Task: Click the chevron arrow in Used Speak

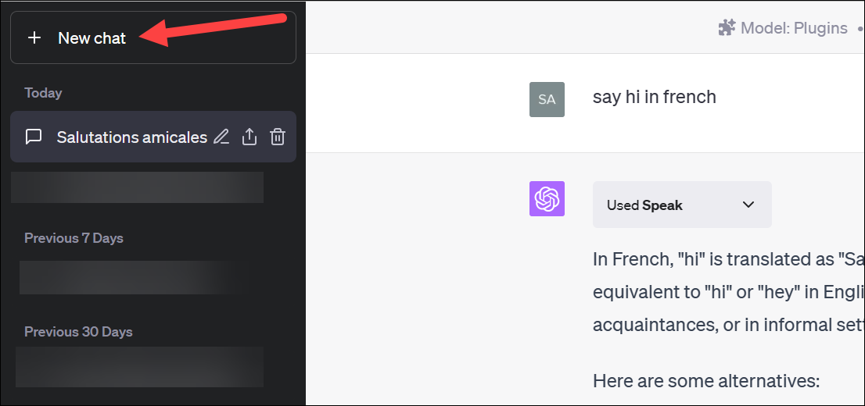Action: coord(748,205)
